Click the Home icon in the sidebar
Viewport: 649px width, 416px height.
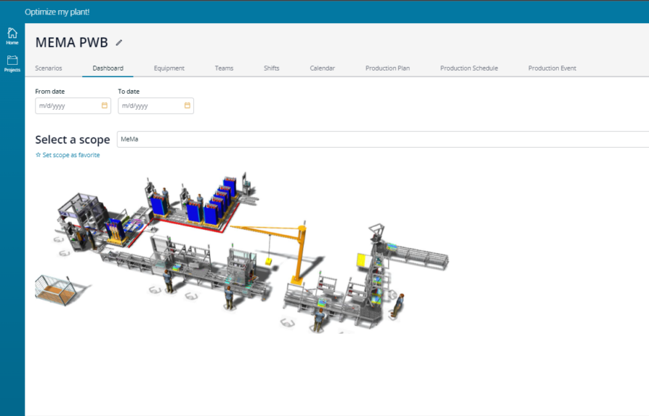coord(12,35)
